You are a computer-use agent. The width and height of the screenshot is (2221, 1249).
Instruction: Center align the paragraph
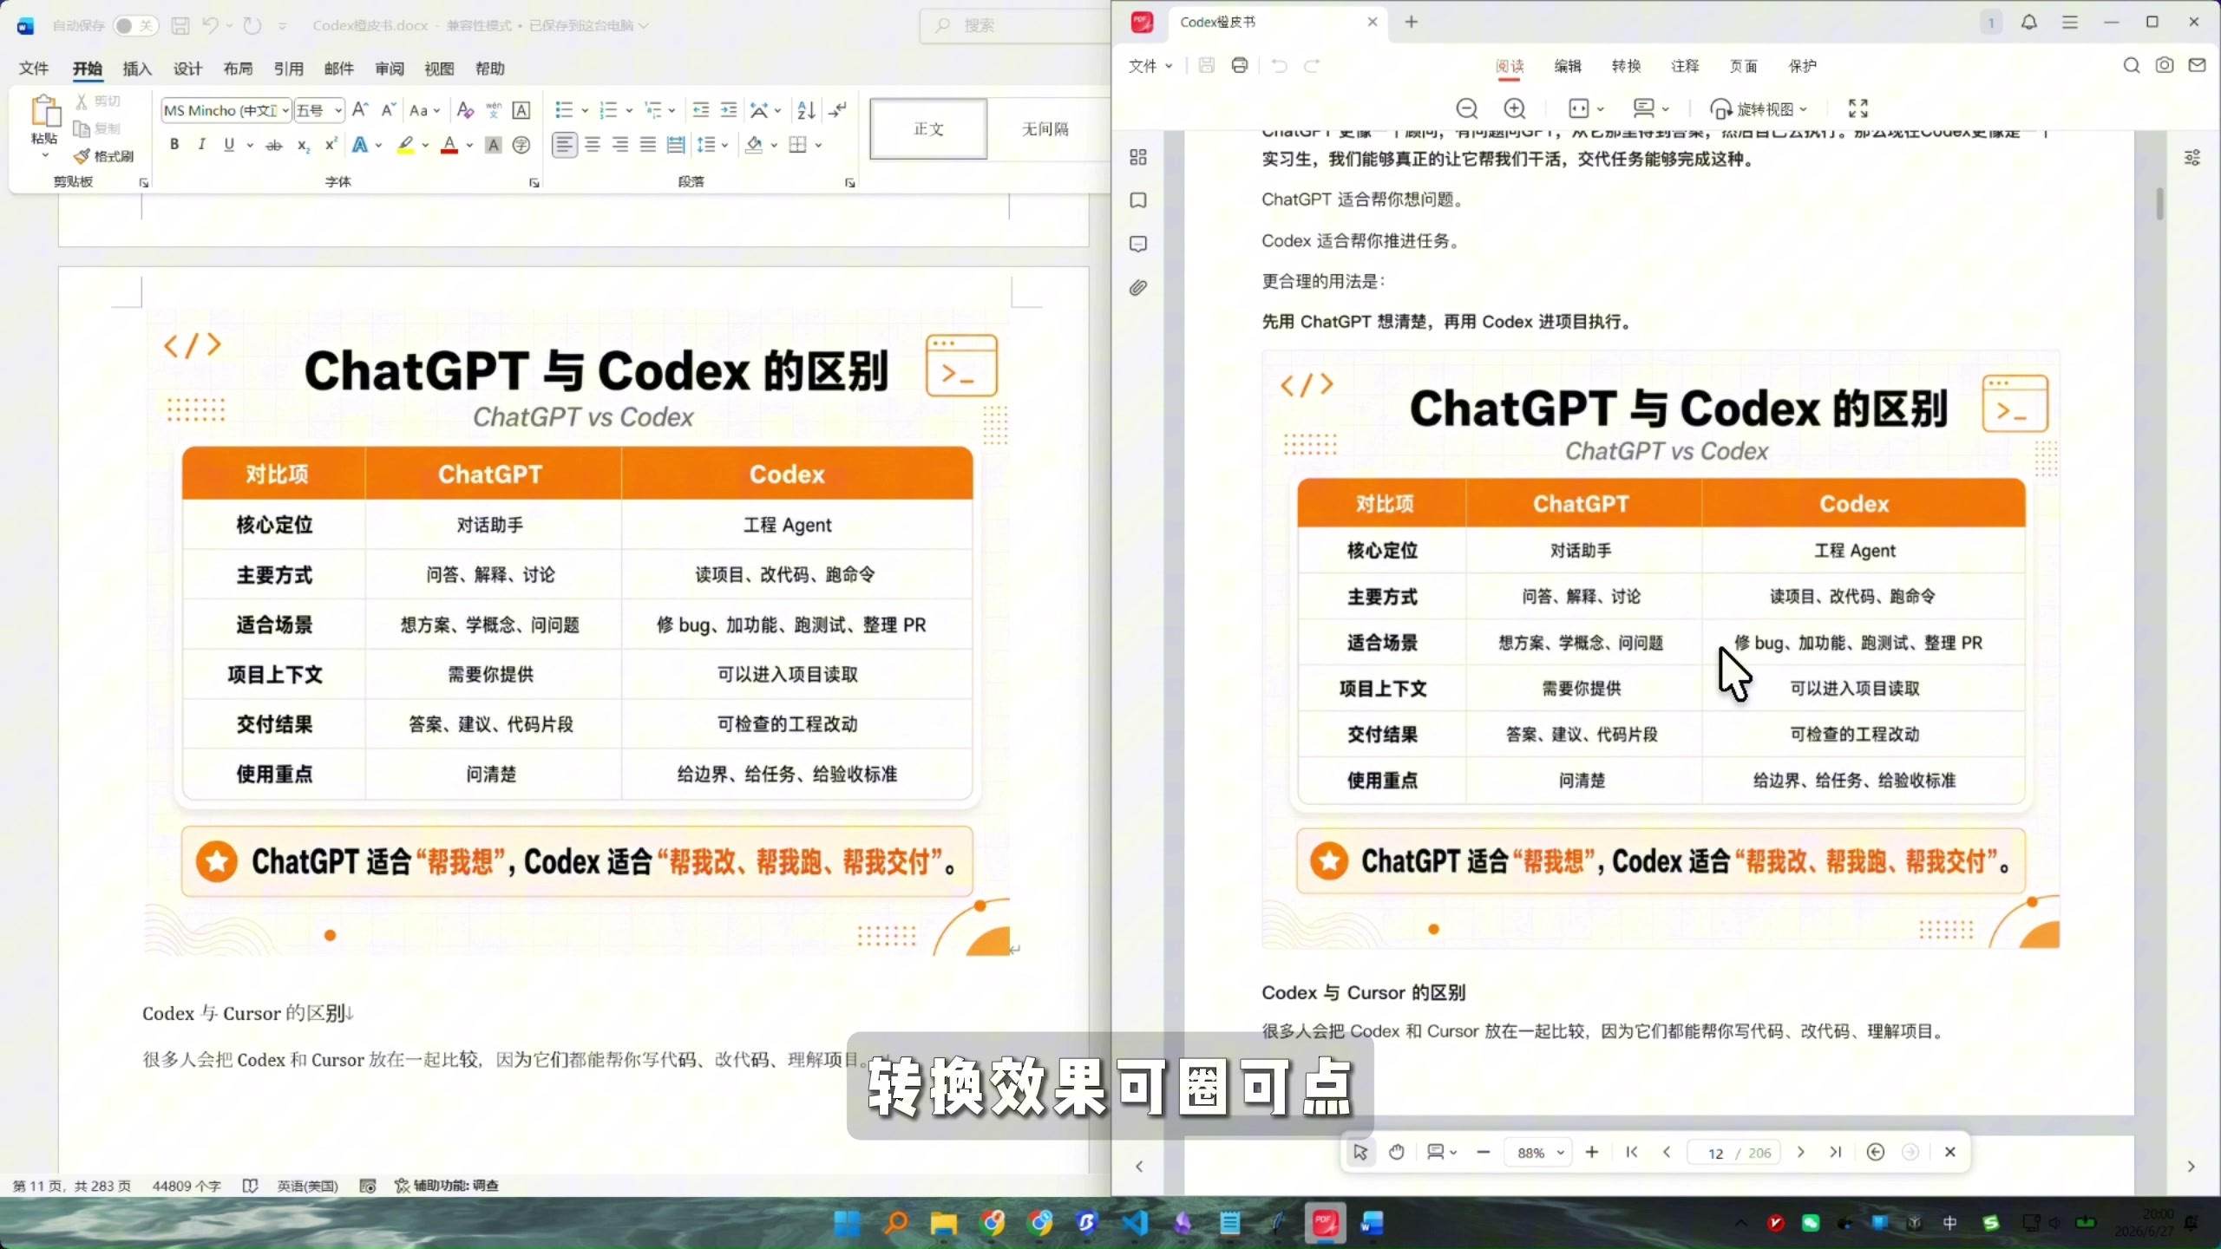click(x=593, y=145)
